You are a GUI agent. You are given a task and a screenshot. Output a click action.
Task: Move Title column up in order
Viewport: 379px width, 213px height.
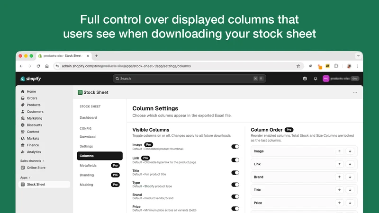tap(339, 190)
